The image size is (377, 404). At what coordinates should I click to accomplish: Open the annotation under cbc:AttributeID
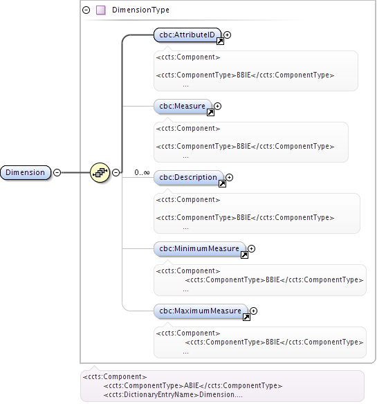pyautogui.click(x=256, y=71)
